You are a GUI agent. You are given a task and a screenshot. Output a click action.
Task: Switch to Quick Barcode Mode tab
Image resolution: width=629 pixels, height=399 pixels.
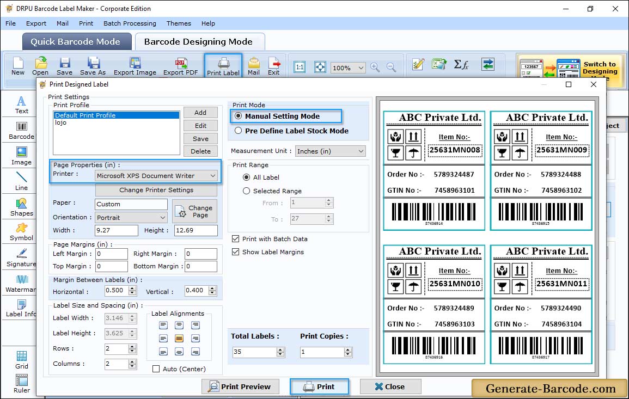click(x=77, y=42)
